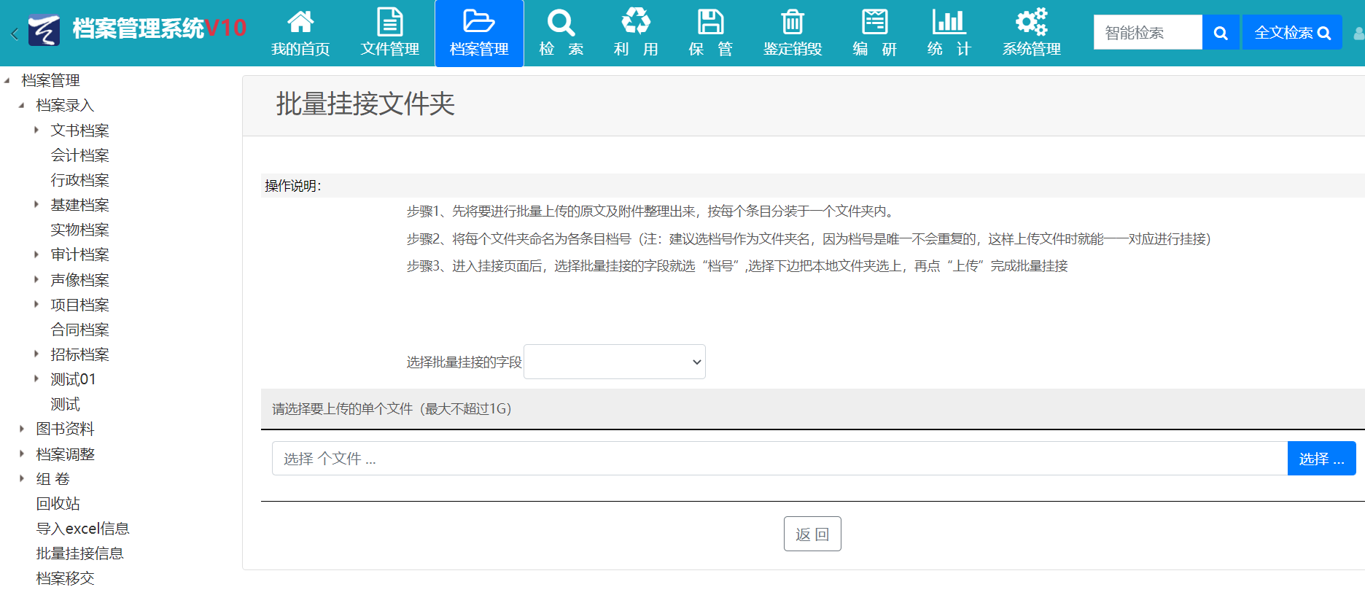Screen dimensions: 1365x595
Task: Expand the 文书档案 tree node
Action: coord(36,131)
